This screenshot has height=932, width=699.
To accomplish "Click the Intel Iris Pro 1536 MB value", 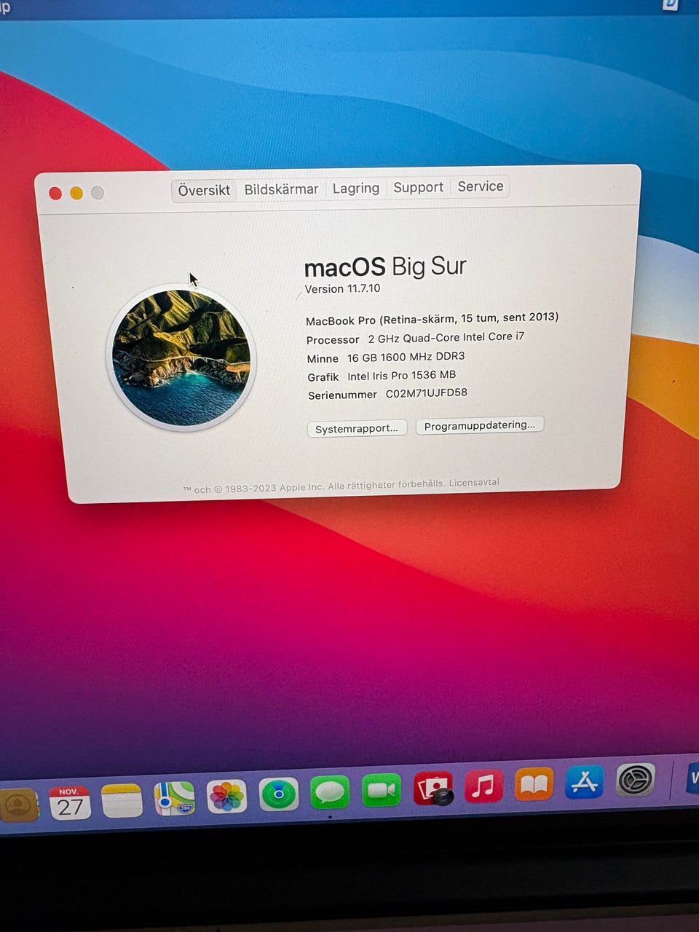I will click(401, 375).
